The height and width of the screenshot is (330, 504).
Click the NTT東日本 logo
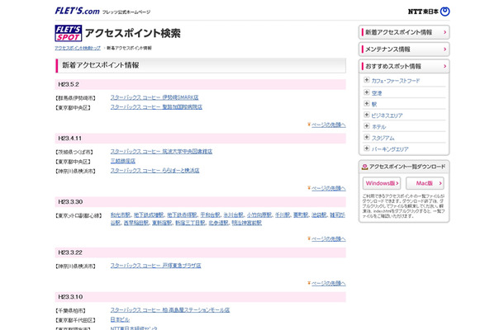[429, 12]
